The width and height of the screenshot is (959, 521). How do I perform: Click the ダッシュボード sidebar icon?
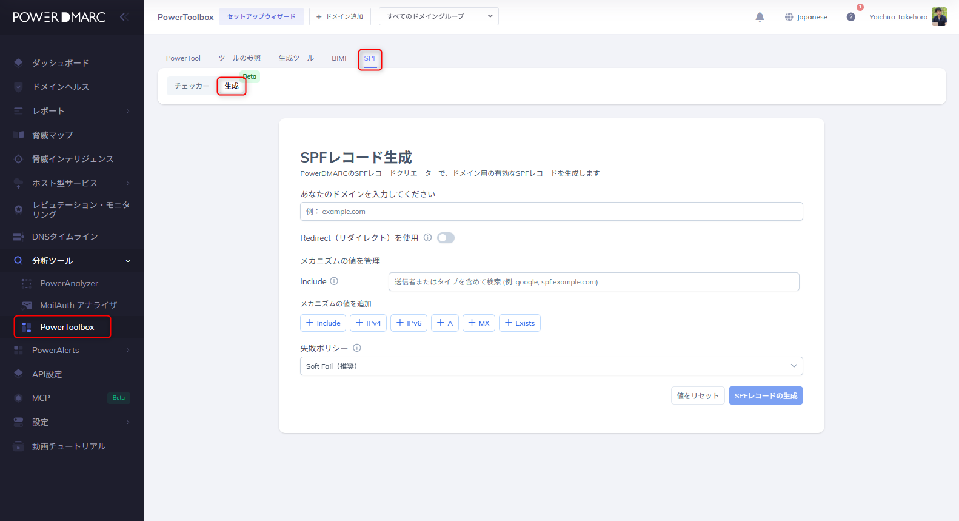(18, 62)
